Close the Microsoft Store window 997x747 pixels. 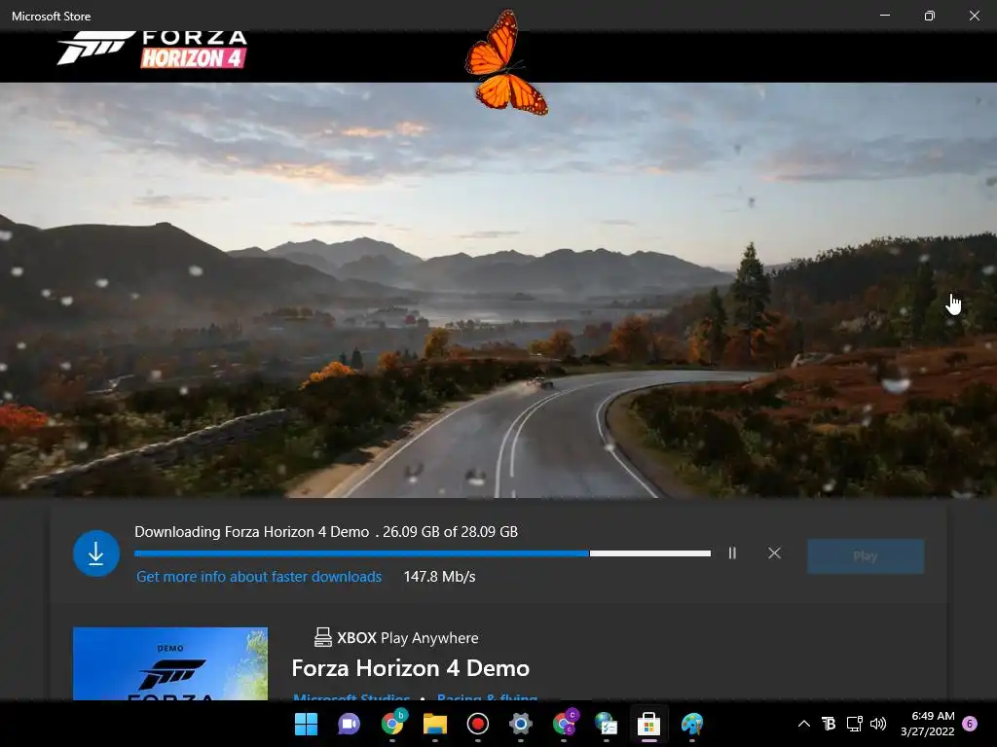(974, 16)
